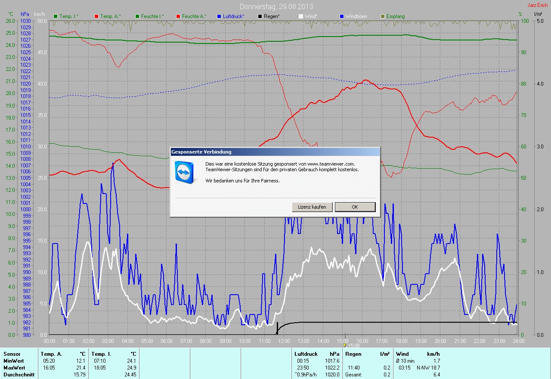Screen dimensions: 551x379
Task: Click the Lizenz kaufen button
Action: pos(312,207)
